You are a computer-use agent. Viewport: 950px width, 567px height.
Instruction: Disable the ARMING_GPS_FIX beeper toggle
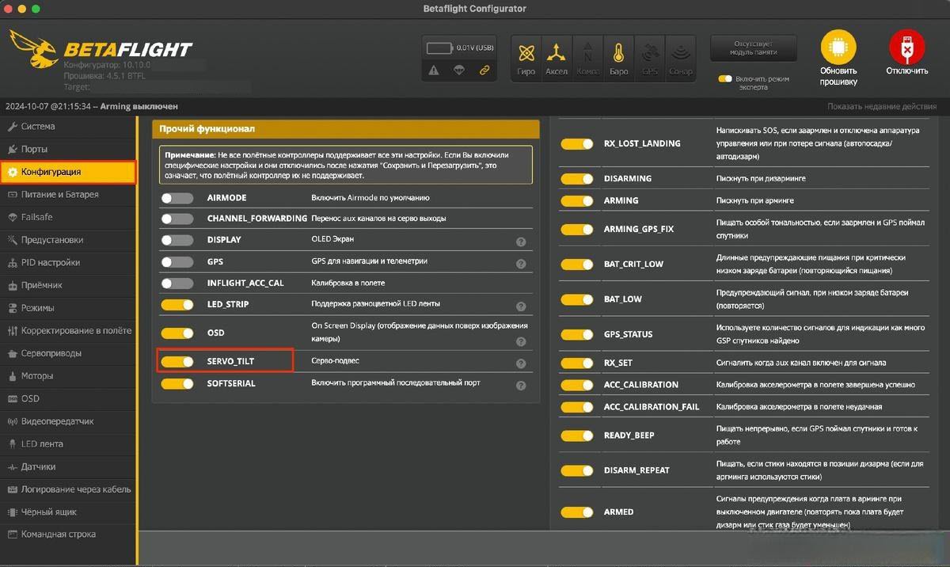(x=577, y=230)
